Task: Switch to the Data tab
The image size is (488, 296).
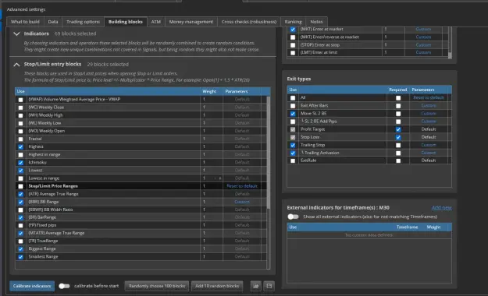Action: tap(53, 22)
